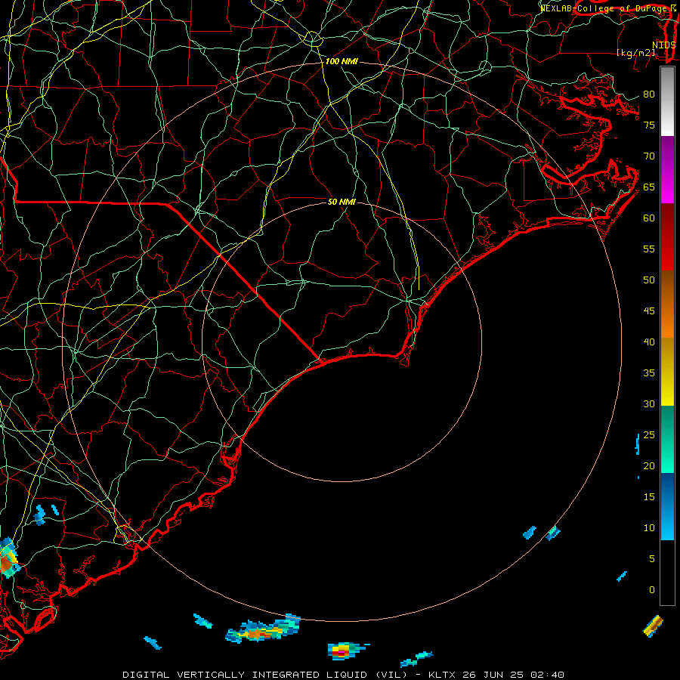Pick the purple-magenta segment of the color bar

[667, 170]
